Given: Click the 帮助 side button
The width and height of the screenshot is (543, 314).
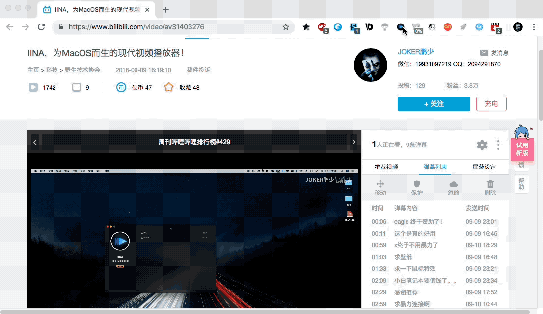Looking at the screenshot, I should coord(521,184).
